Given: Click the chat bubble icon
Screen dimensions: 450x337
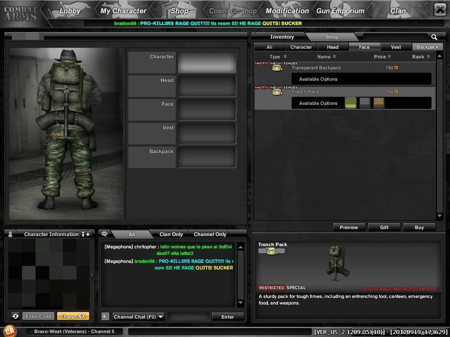Looking at the screenshot, I should tap(105, 234).
